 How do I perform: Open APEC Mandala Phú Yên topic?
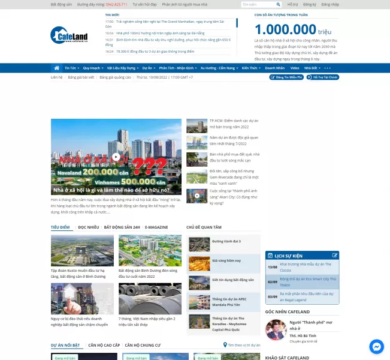click(x=223, y=302)
